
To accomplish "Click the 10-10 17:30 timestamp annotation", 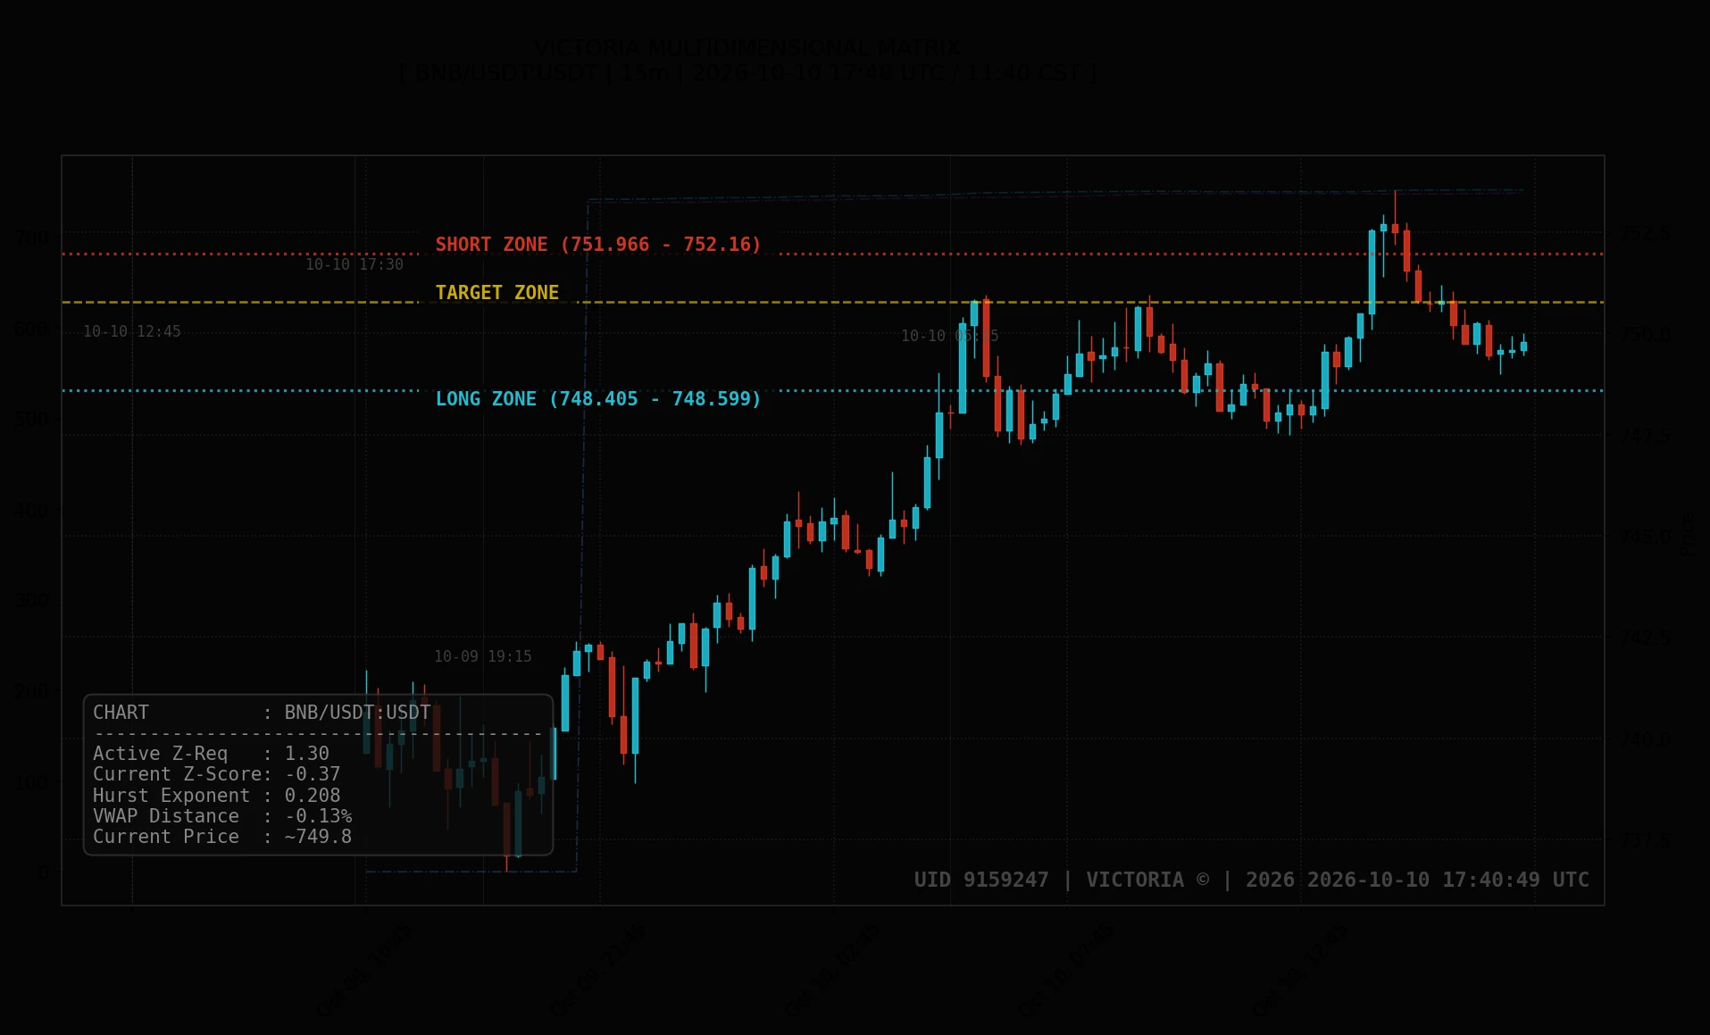I will [x=355, y=264].
